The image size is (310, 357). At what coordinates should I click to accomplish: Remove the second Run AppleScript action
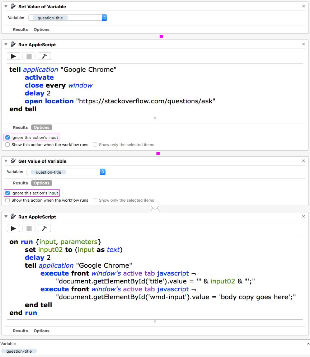pos(304,216)
